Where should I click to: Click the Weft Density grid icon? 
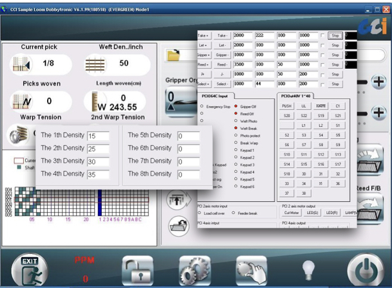coord(95,64)
